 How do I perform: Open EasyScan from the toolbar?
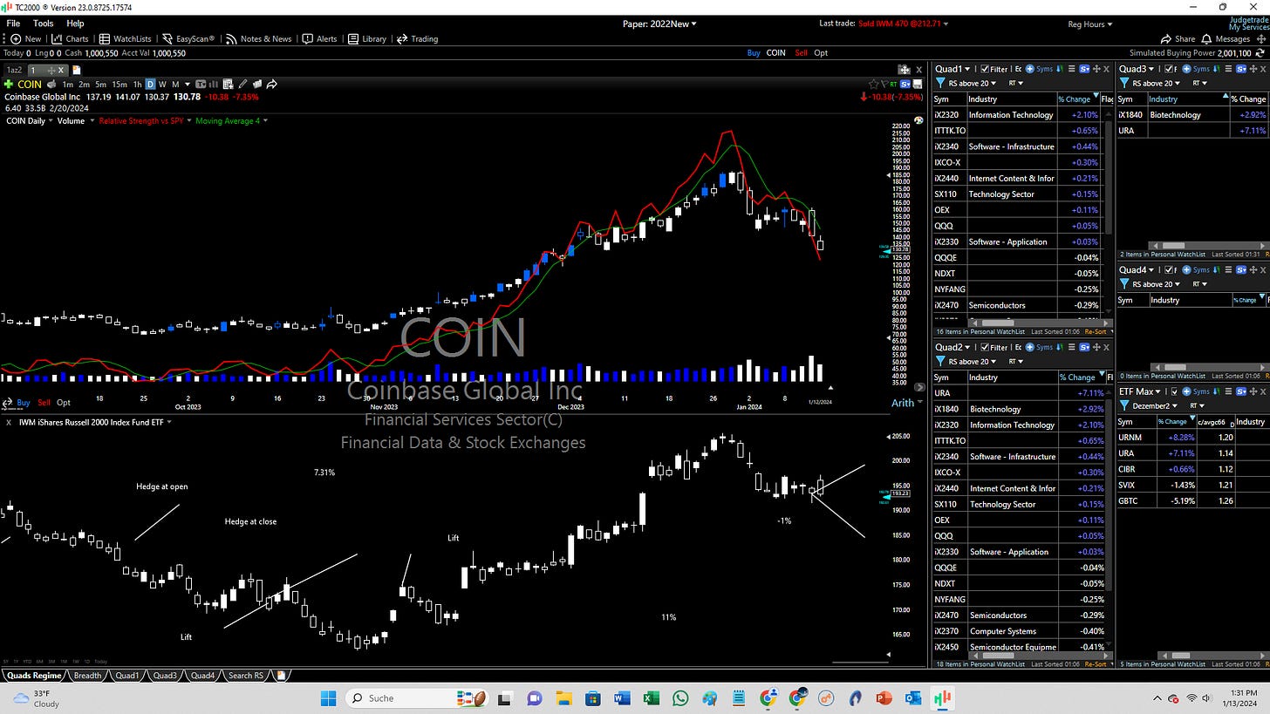coord(188,38)
